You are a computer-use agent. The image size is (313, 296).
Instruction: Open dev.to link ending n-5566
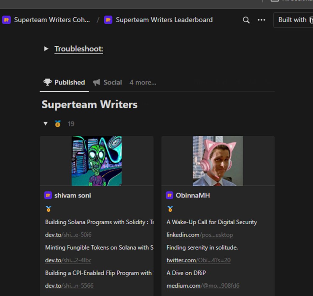pyautogui.click(x=69, y=286)
